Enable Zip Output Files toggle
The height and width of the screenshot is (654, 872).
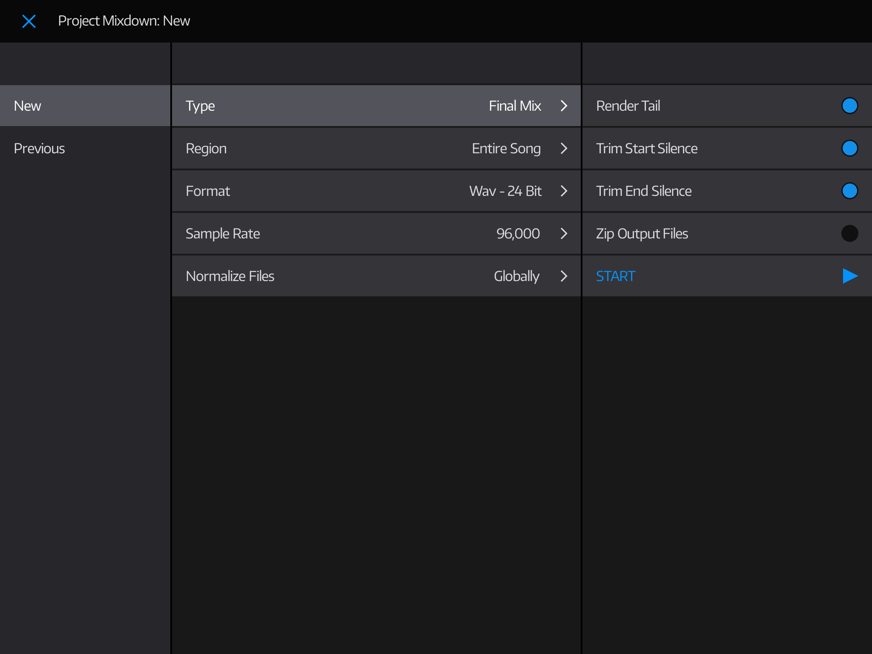(x=849, y=233)
